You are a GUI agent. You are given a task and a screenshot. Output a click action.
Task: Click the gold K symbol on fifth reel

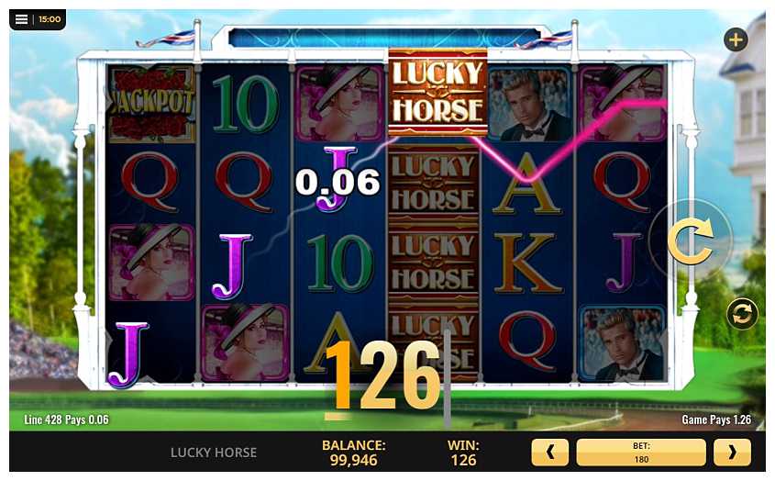click(x=527, y=263)
